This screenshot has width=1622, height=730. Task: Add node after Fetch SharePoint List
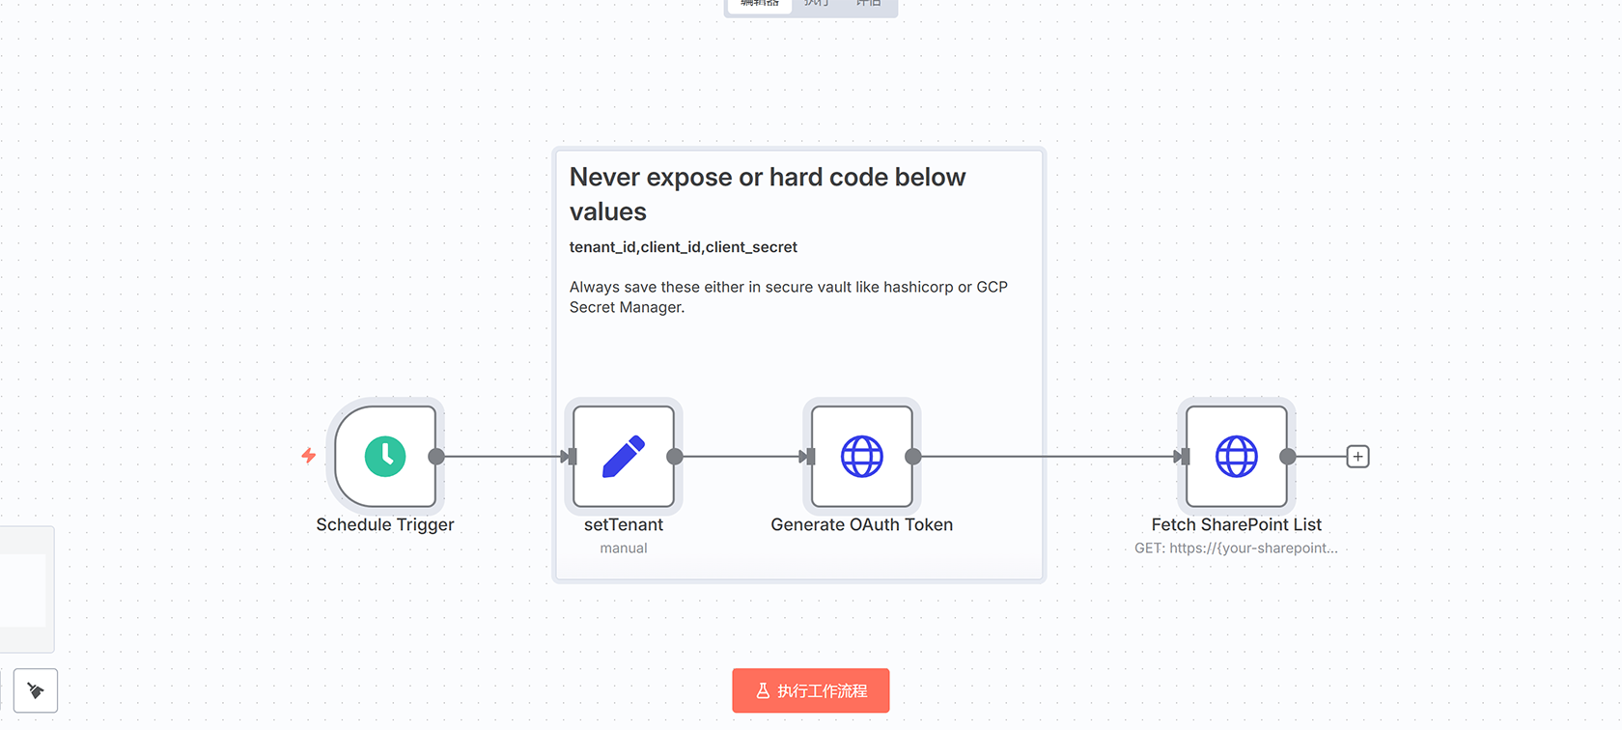[x=1357, y=457]
